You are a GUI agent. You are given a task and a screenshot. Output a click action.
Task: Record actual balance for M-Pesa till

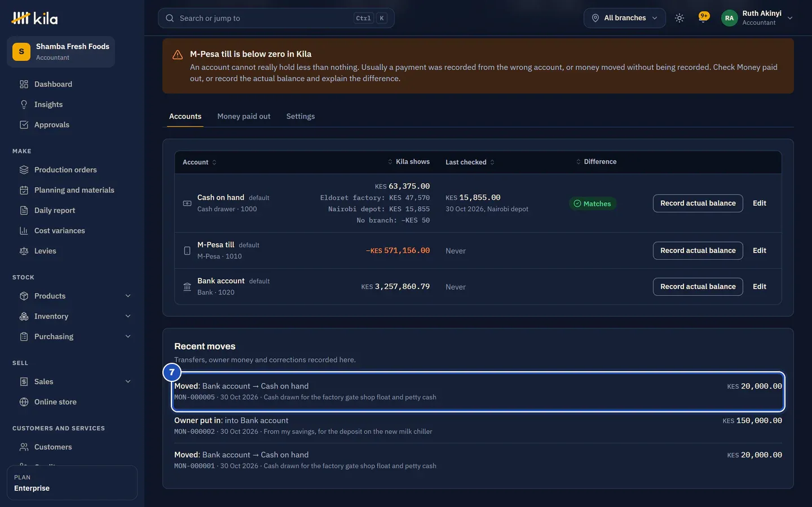(698, 251)
